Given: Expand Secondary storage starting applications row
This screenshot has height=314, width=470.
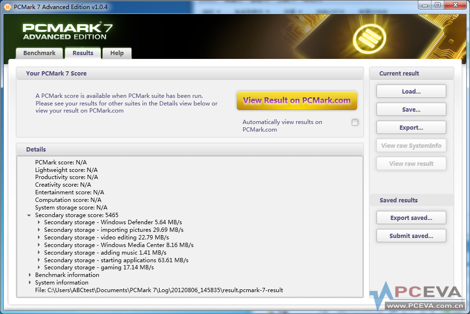Looking at the screenshot, I should tap(38, 260).
